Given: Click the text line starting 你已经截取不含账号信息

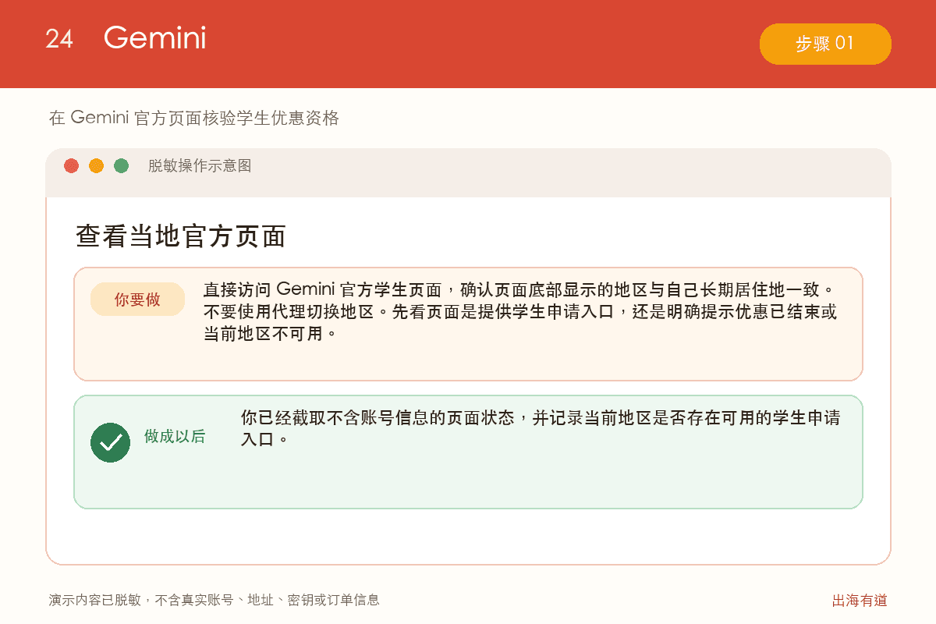Looking at the screenshot, I should [541, 417].
